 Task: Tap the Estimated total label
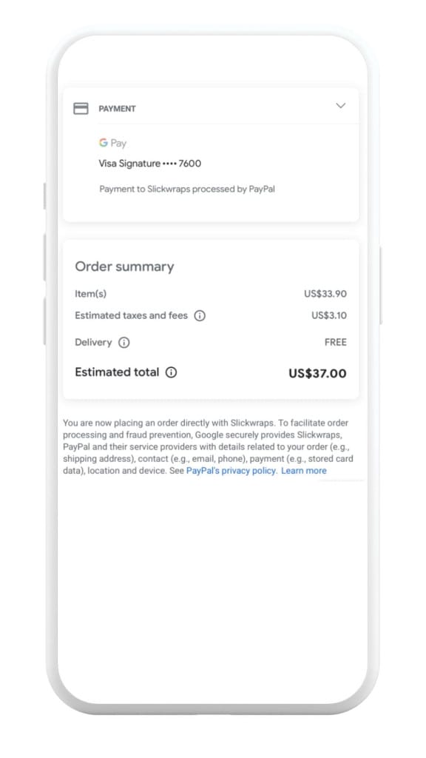click(x=117, y=372)
